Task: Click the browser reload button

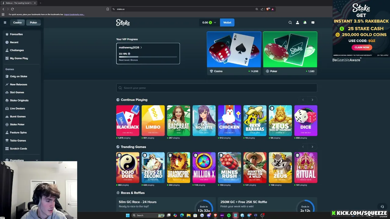Action: coord(12,9)
